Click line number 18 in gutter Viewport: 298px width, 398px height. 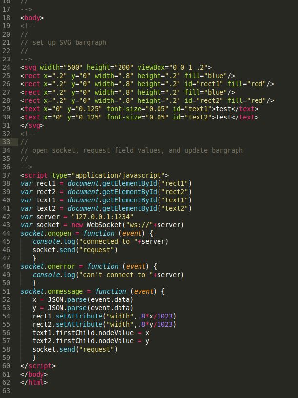tap(6, 18)
